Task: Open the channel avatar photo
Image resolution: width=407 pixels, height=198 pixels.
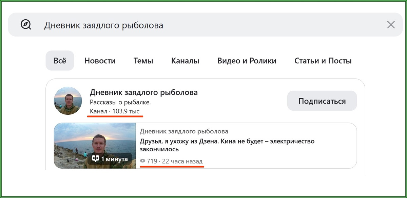Action: point(68,101)
